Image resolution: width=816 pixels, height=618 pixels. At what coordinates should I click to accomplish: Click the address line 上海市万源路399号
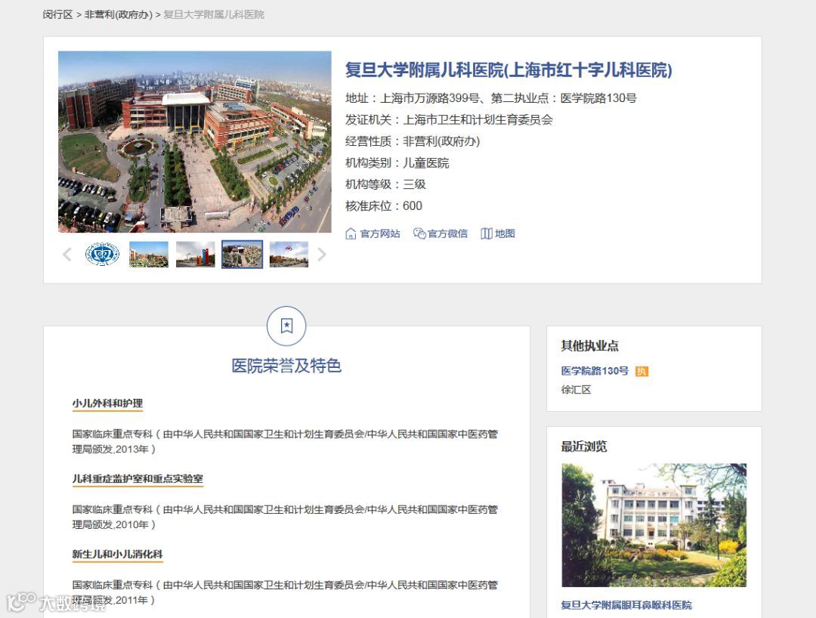[x=491, y=97]
